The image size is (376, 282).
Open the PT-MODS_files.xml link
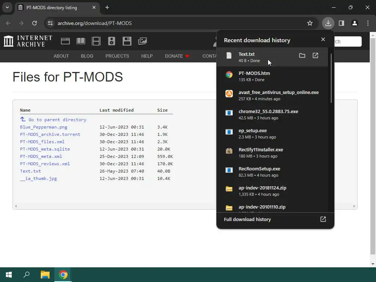(x=42, y=142)
